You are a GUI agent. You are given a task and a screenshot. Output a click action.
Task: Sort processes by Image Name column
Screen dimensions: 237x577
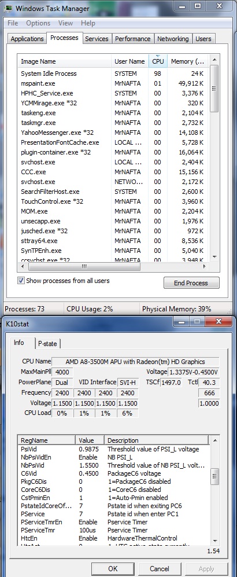[x=64, y=61]
